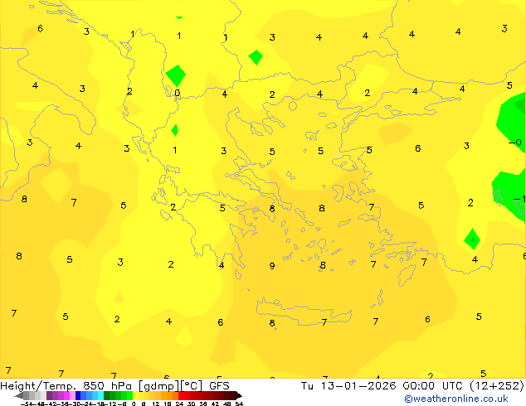
Task: Pick the cyan swatch on the color scale
Action: tap(100, 395)
